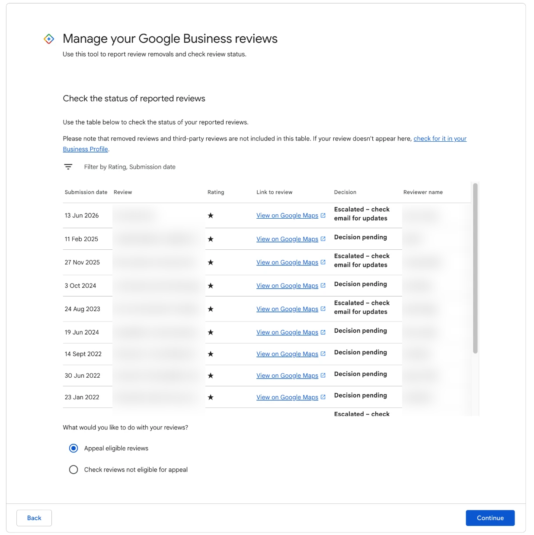Screen dimensions: 534x535
Task: Click the Review column header
Action: pyautogui.click(x=123, y=192)
